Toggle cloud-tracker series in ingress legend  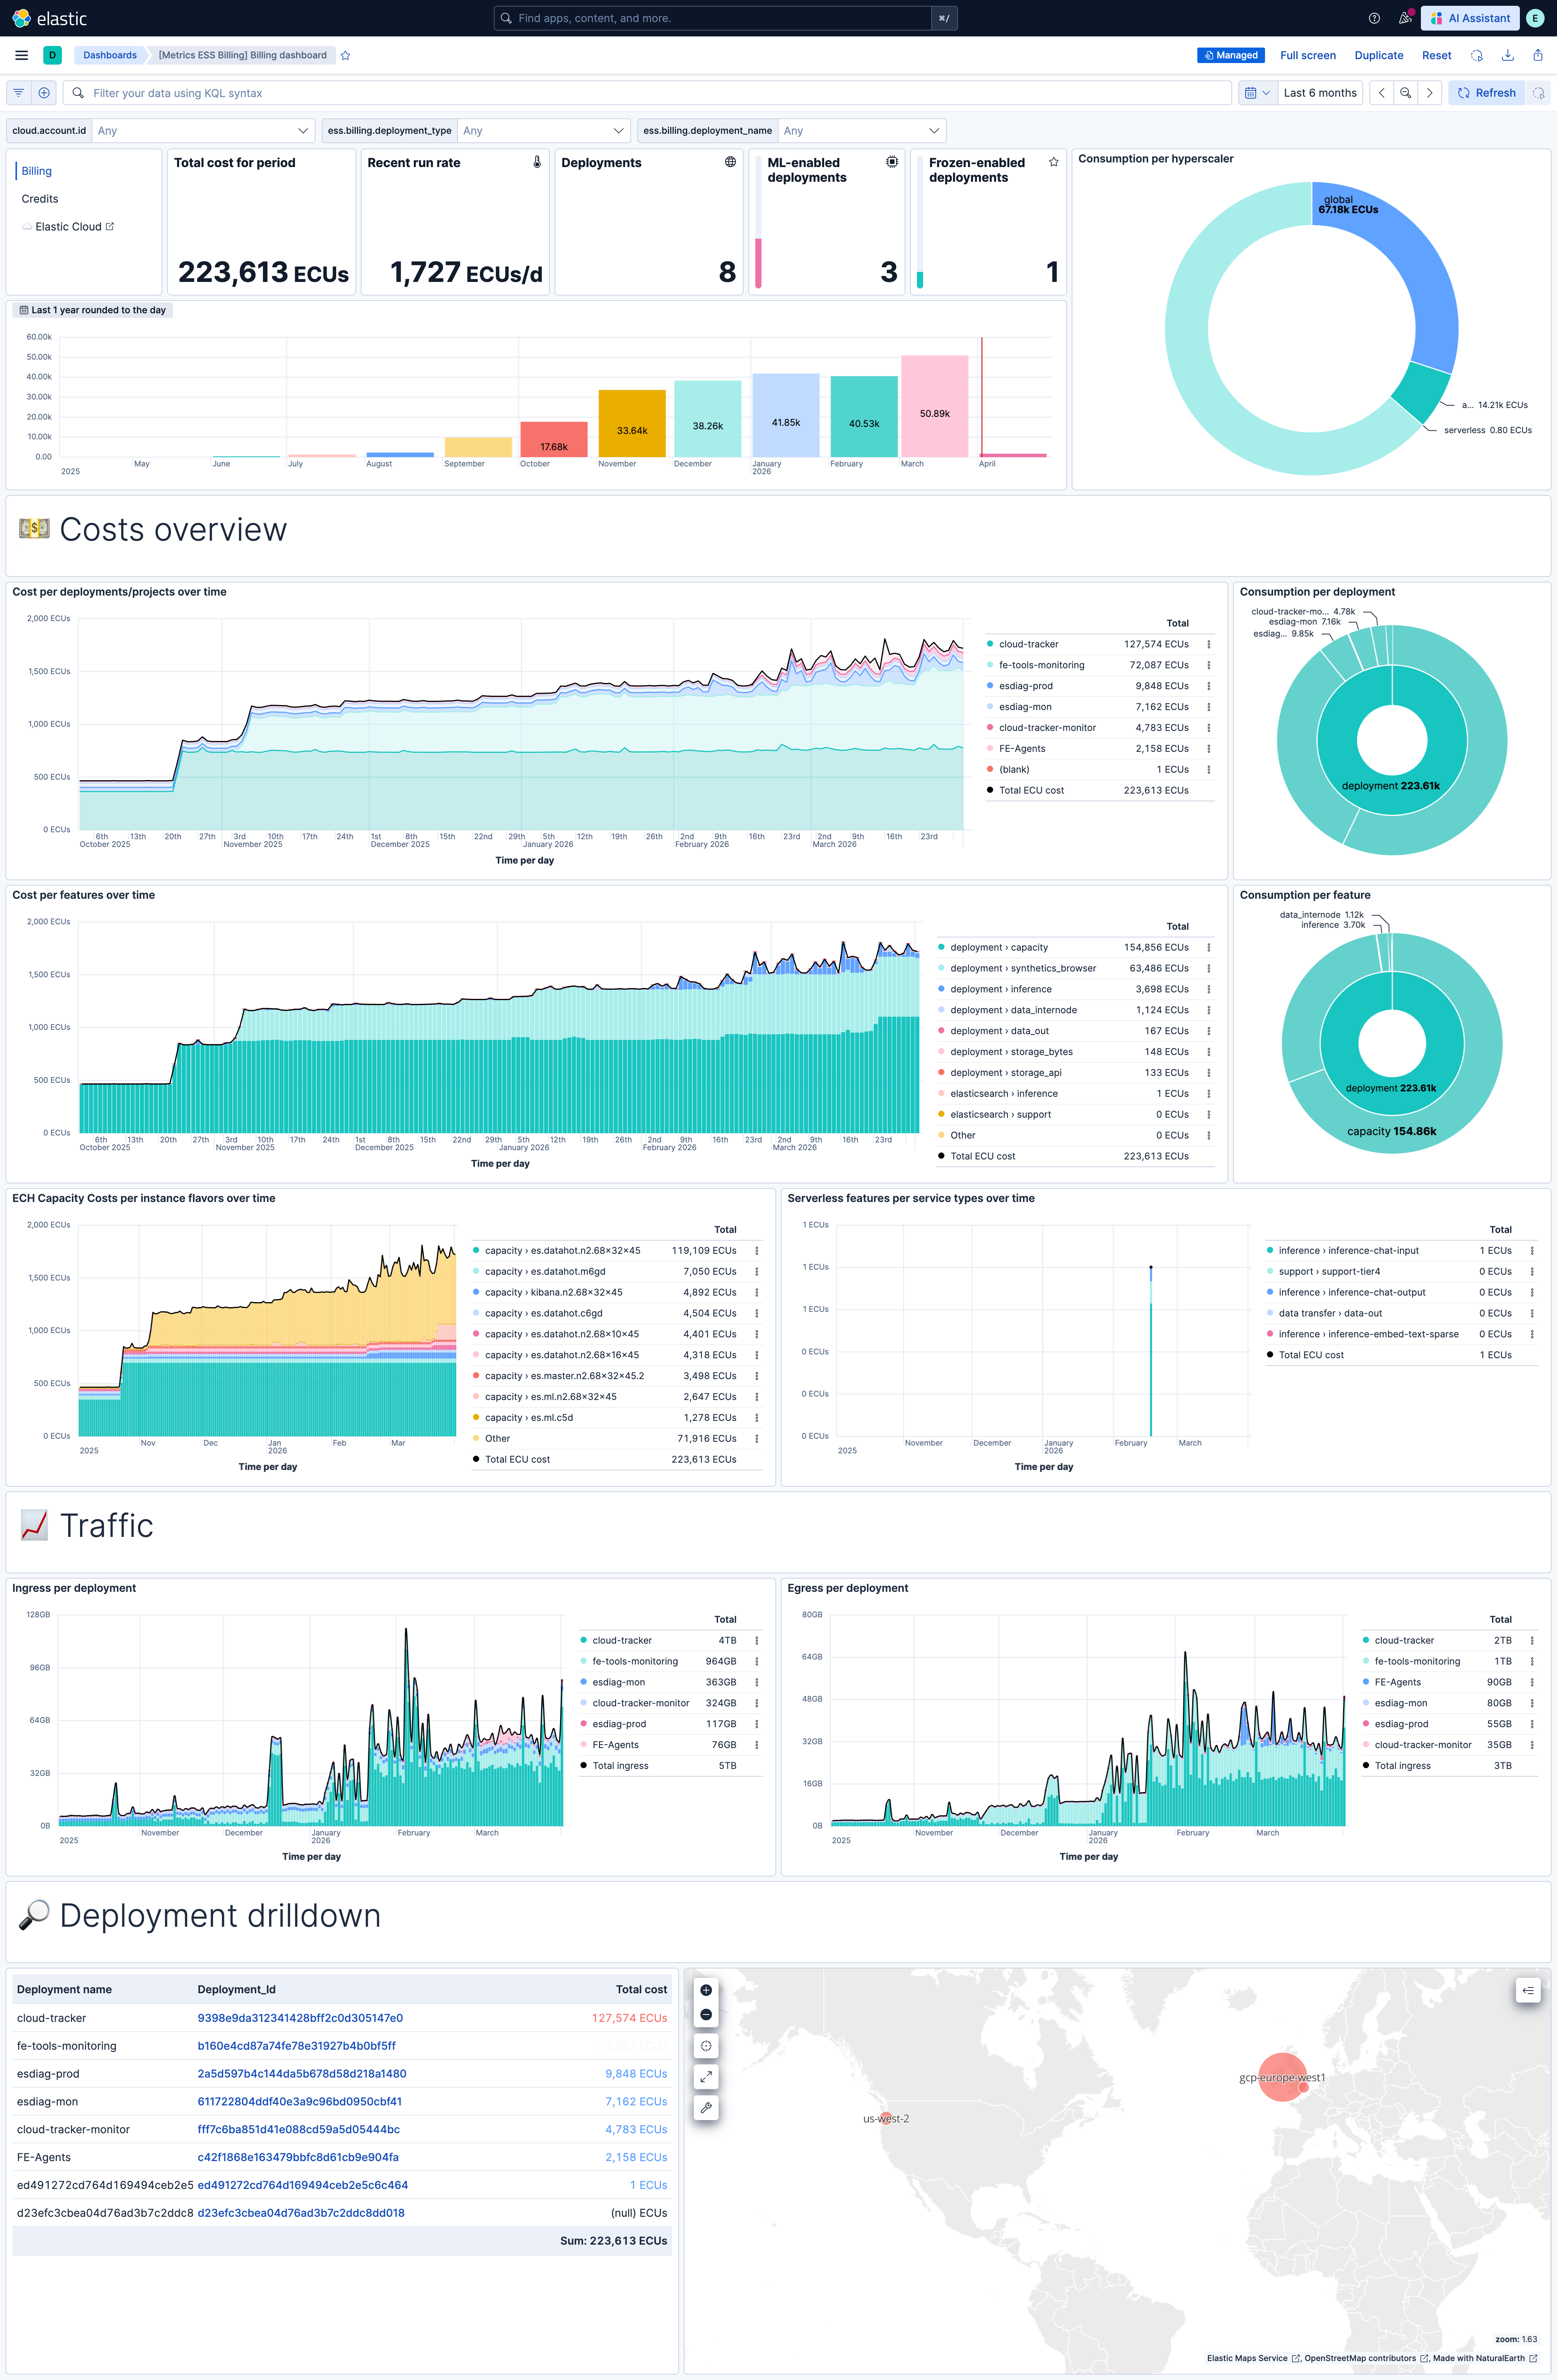pos(622,1640)
